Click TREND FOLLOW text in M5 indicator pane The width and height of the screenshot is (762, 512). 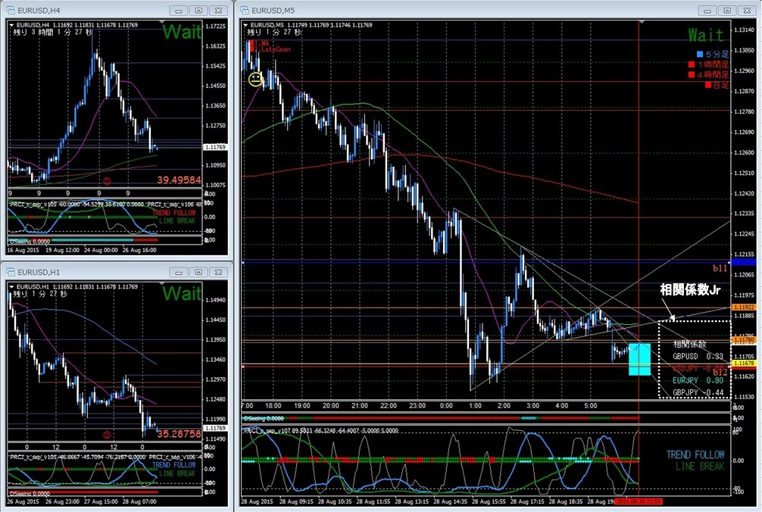(695, 454)
